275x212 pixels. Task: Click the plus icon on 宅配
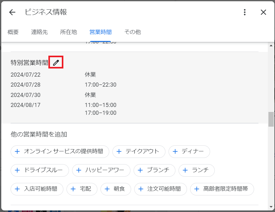coord(74,189)
